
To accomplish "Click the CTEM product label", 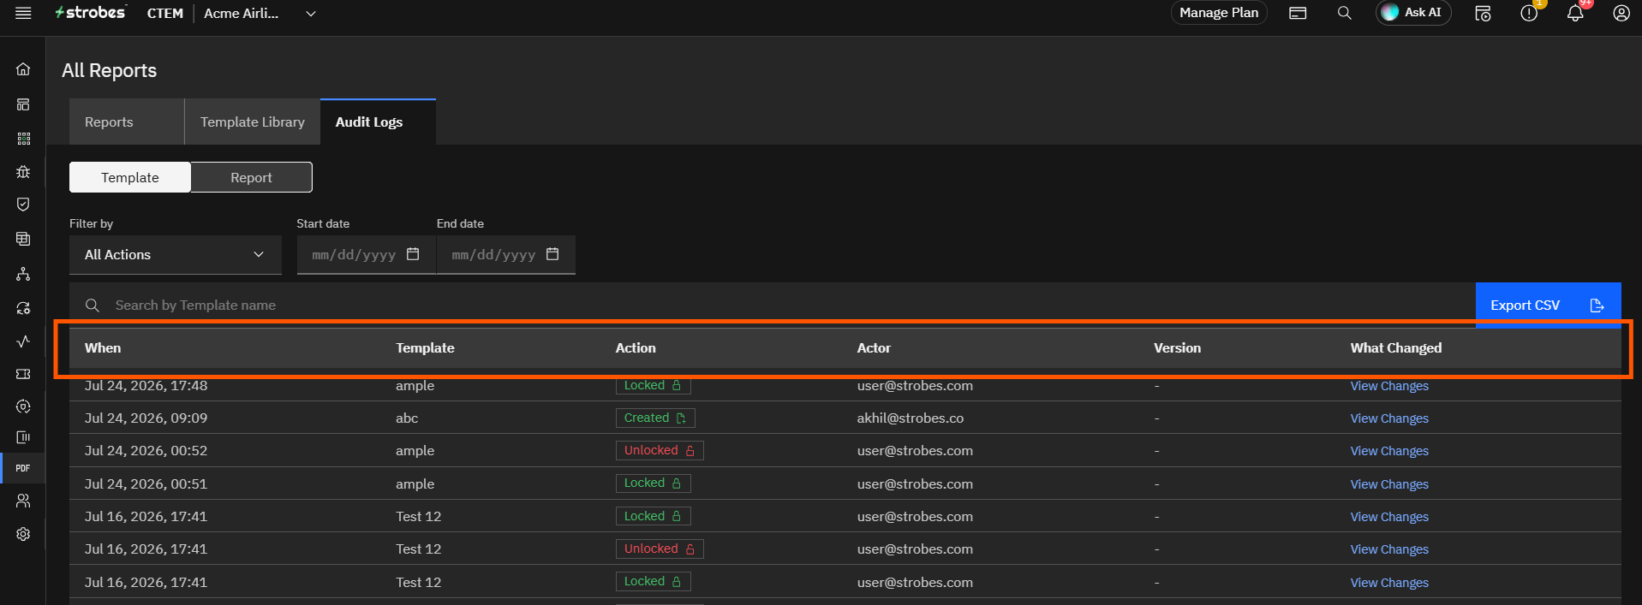I will 165,14.
